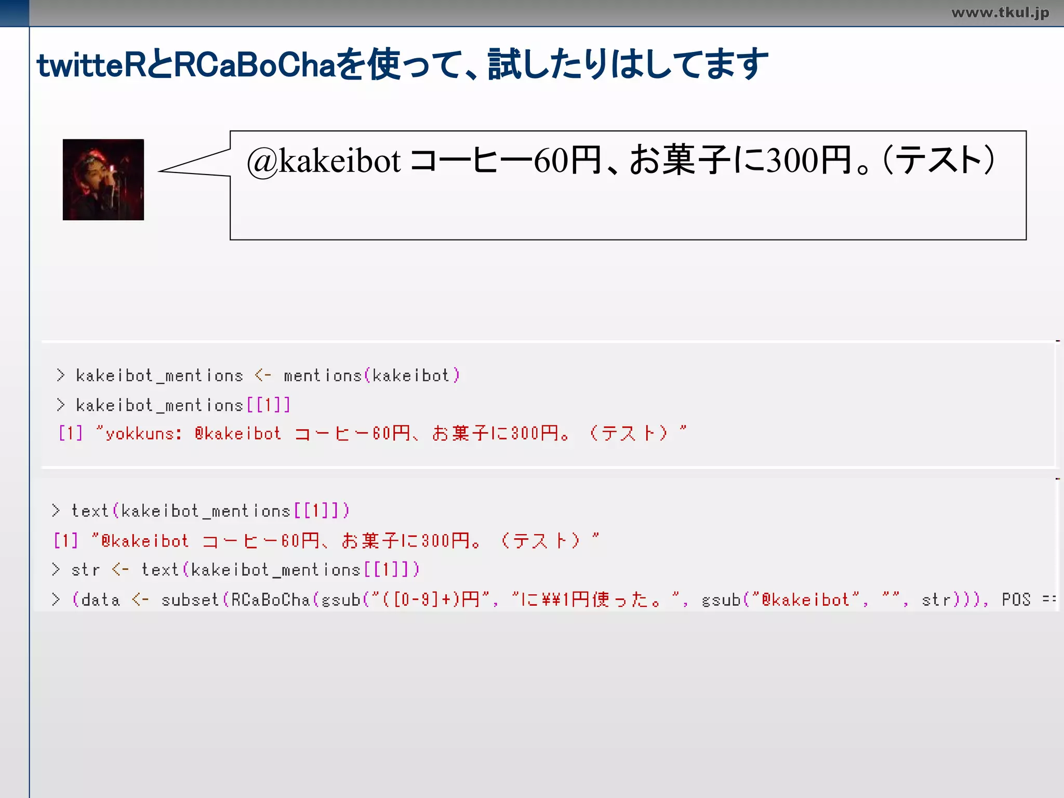The height and width of the screenshot is (798, 1064).
Task: Click the text(kakeibot_mentions[[1]]) command line
Action: [x=201, y=511]
